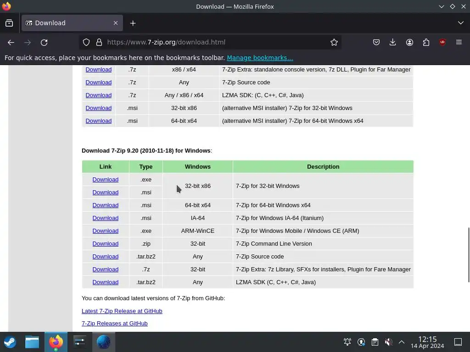The width and height of the screenshot is (470, 352).
Task: Go back to previous page
Action: (11, 43)
